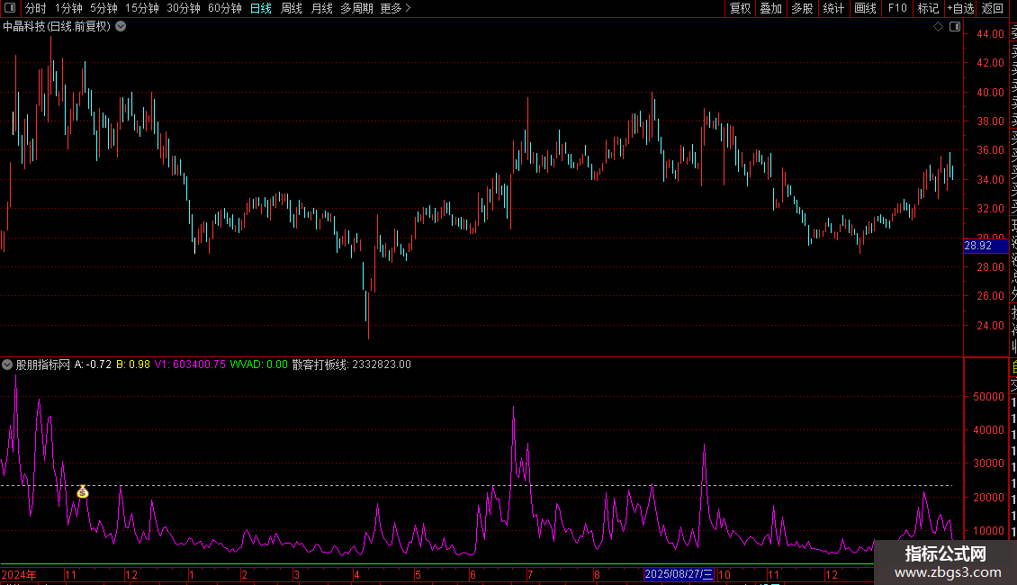This screenshot has height=585, width=1017.
Task: Click the 中晶科技(日线.前复权) chart title
Action: click(x=57, y=27)
